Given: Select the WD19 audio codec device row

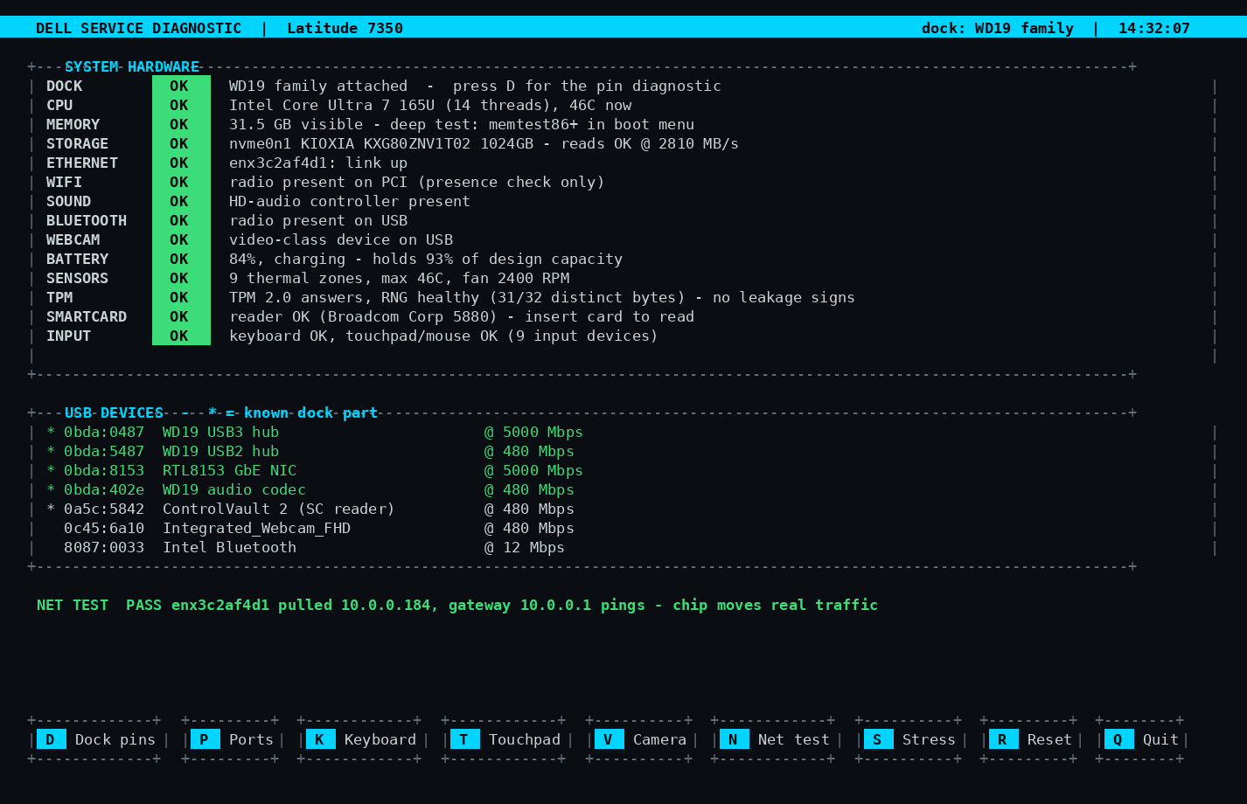Looking at the screenshot, I should [310, 489].
